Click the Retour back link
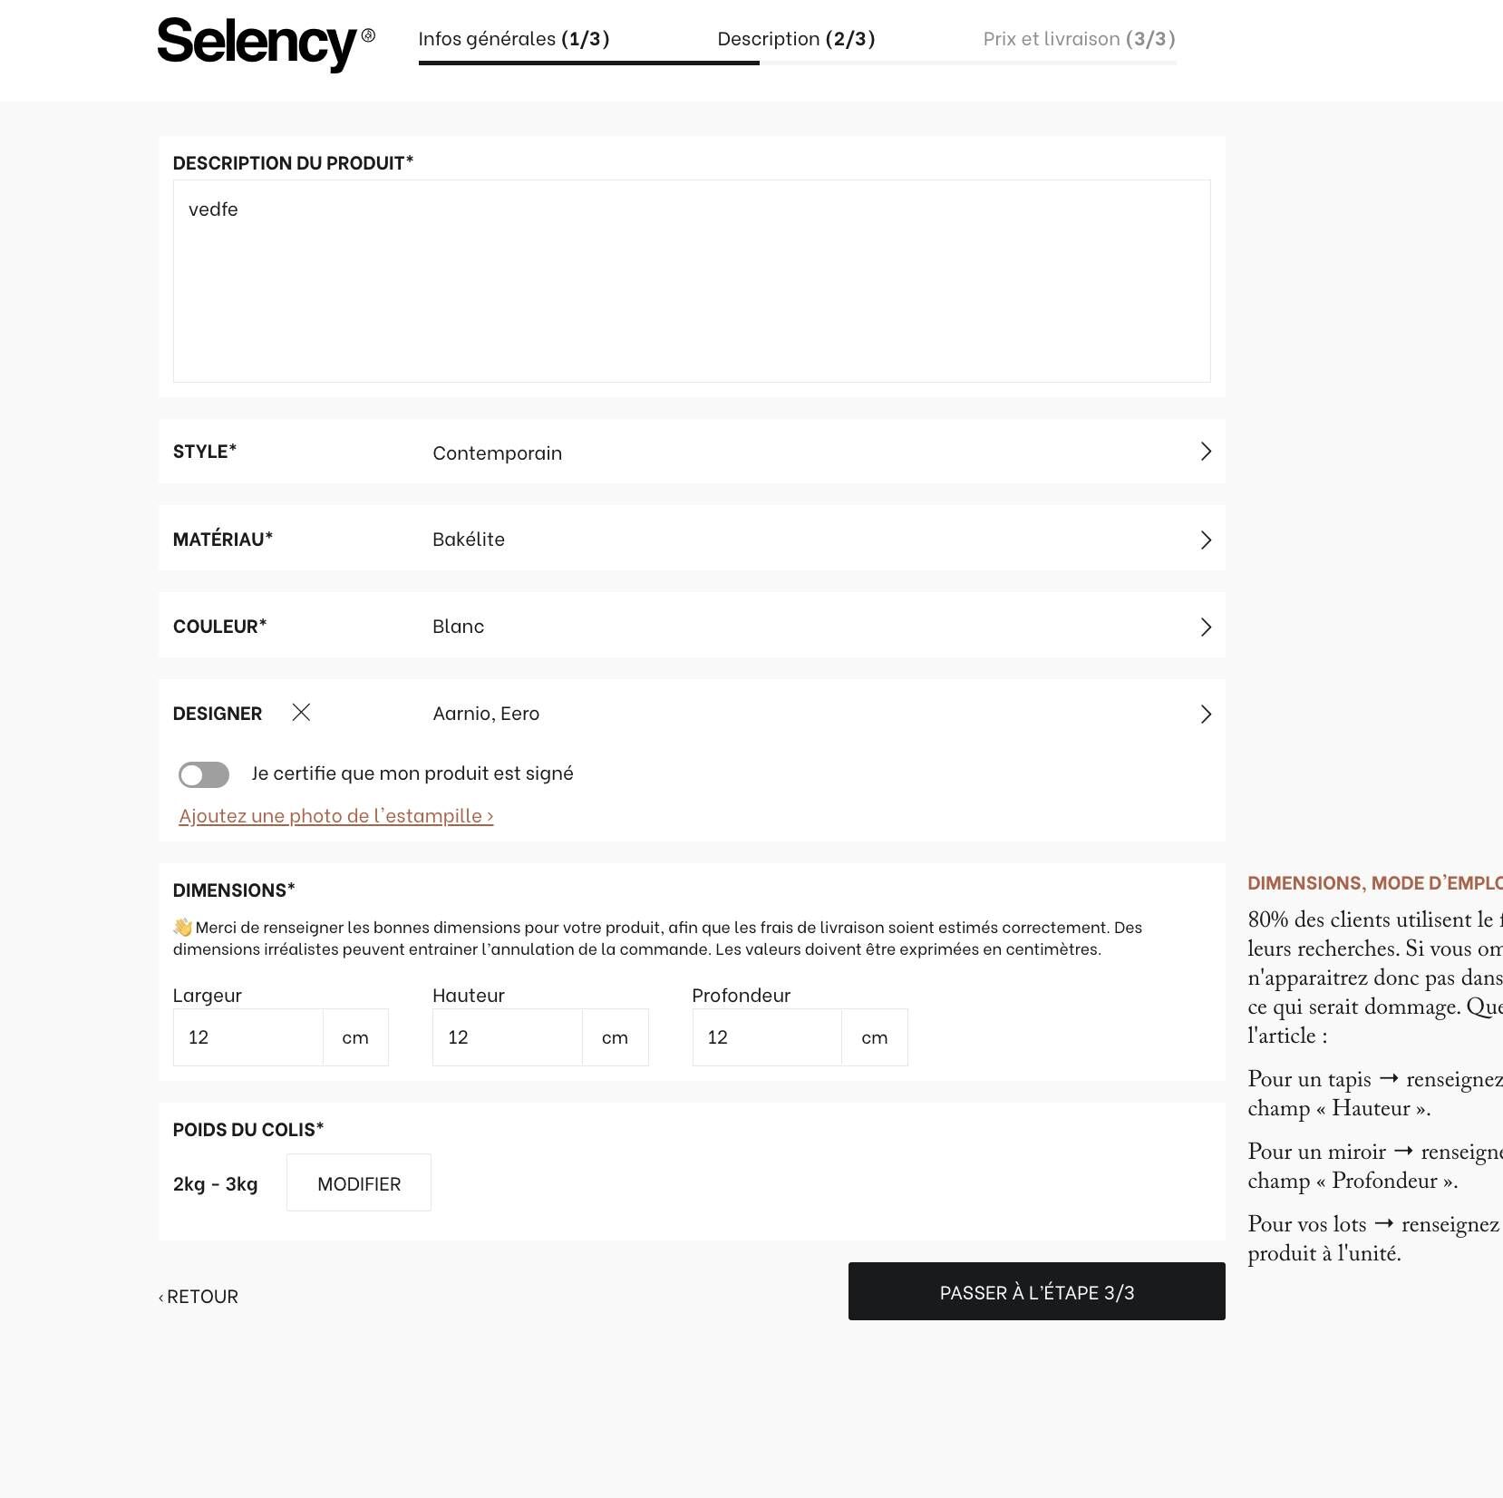Screen dimensions: 1503x1498 click(199, 1297)
